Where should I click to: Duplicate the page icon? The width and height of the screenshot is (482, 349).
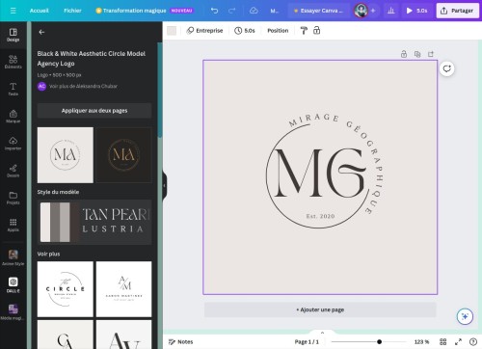tap(417, 54)
